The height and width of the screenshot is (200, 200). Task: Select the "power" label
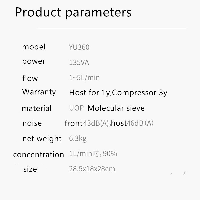tap(34, 61)
